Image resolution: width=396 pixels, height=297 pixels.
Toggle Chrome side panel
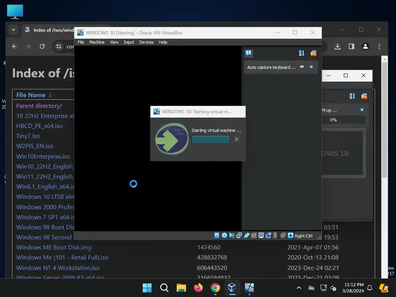[x=351, y=46]
